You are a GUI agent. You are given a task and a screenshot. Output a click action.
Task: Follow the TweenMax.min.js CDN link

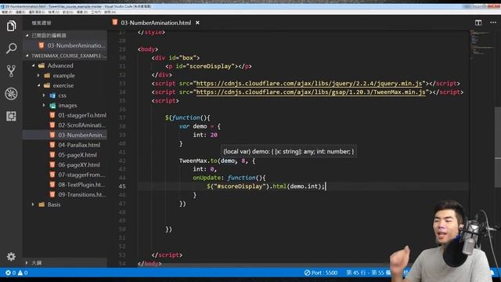[311, 92]
